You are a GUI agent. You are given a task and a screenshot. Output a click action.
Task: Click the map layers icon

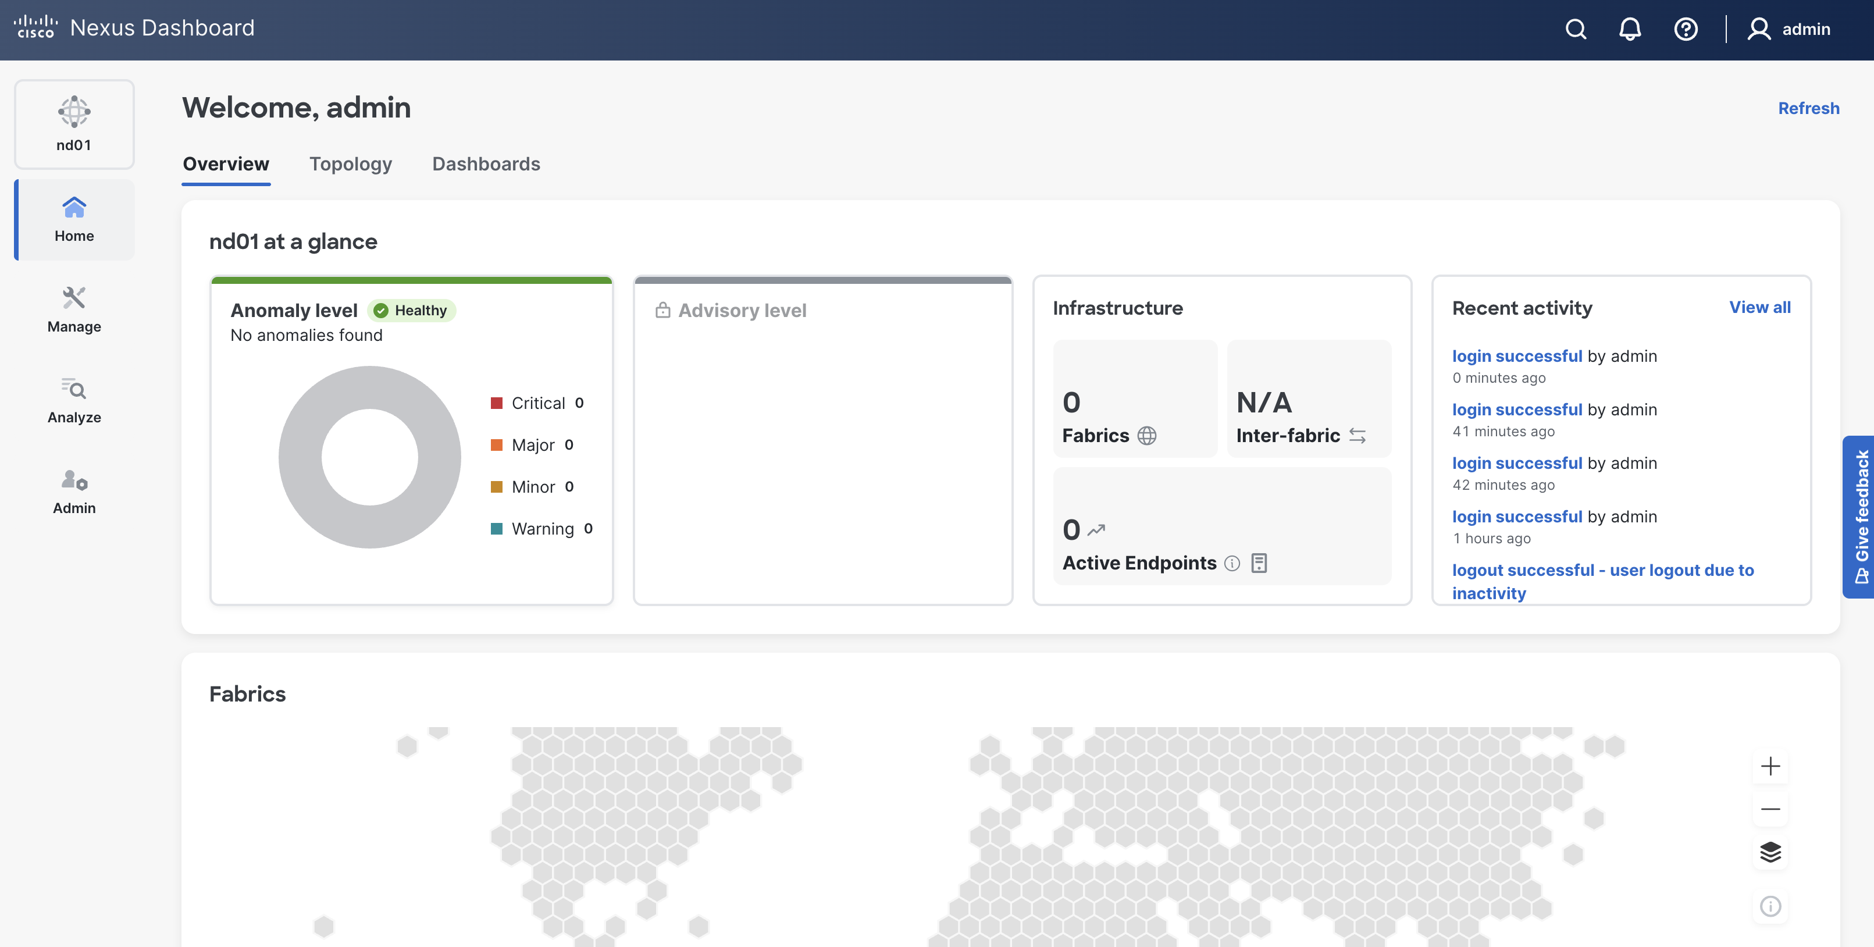(x=1770, y=852)
